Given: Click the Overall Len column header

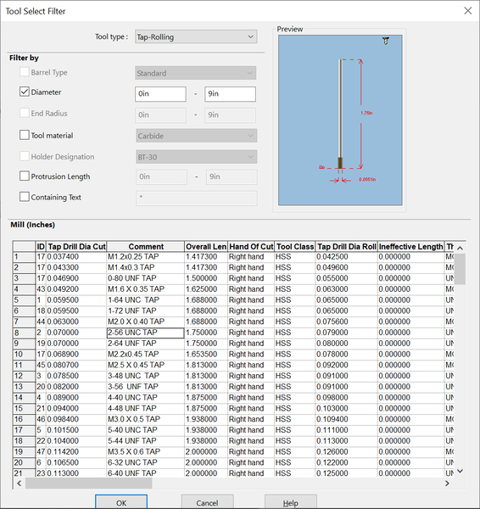Looking at the screenshot, I should point(206,246).
